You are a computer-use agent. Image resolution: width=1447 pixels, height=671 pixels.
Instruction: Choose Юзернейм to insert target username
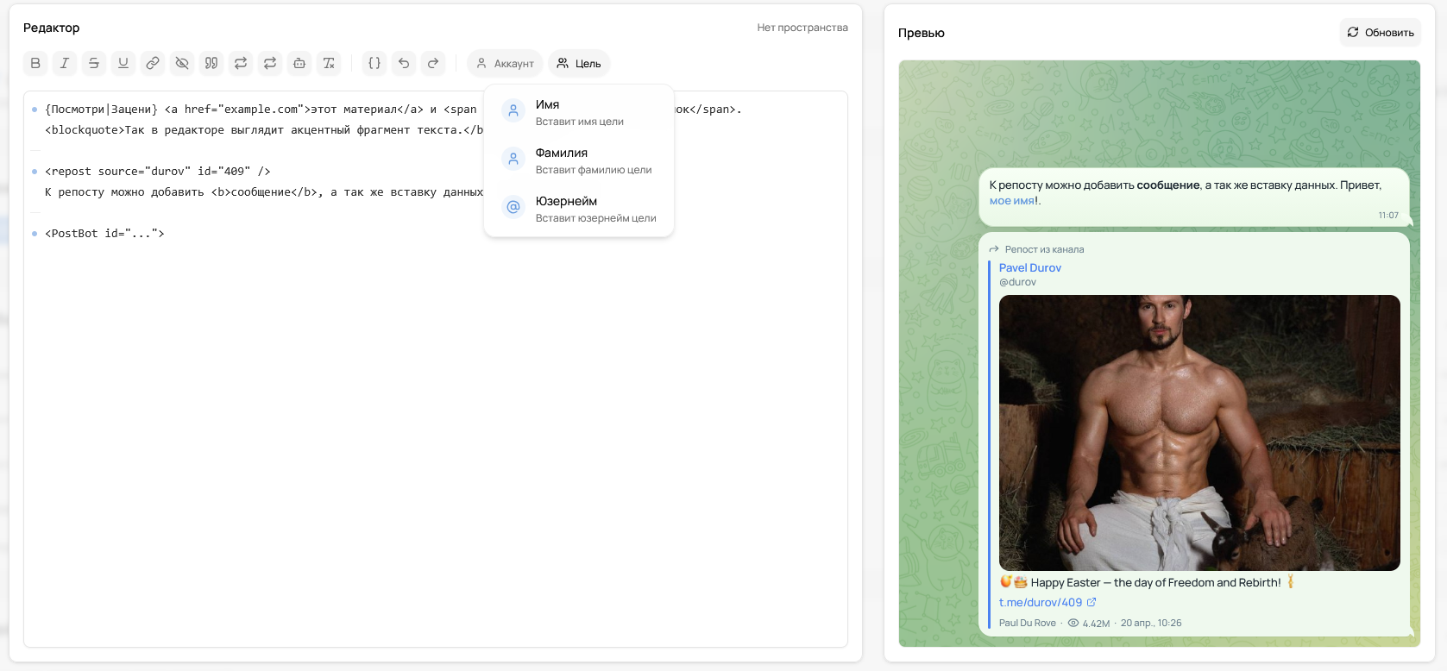(x=579, y=209)
